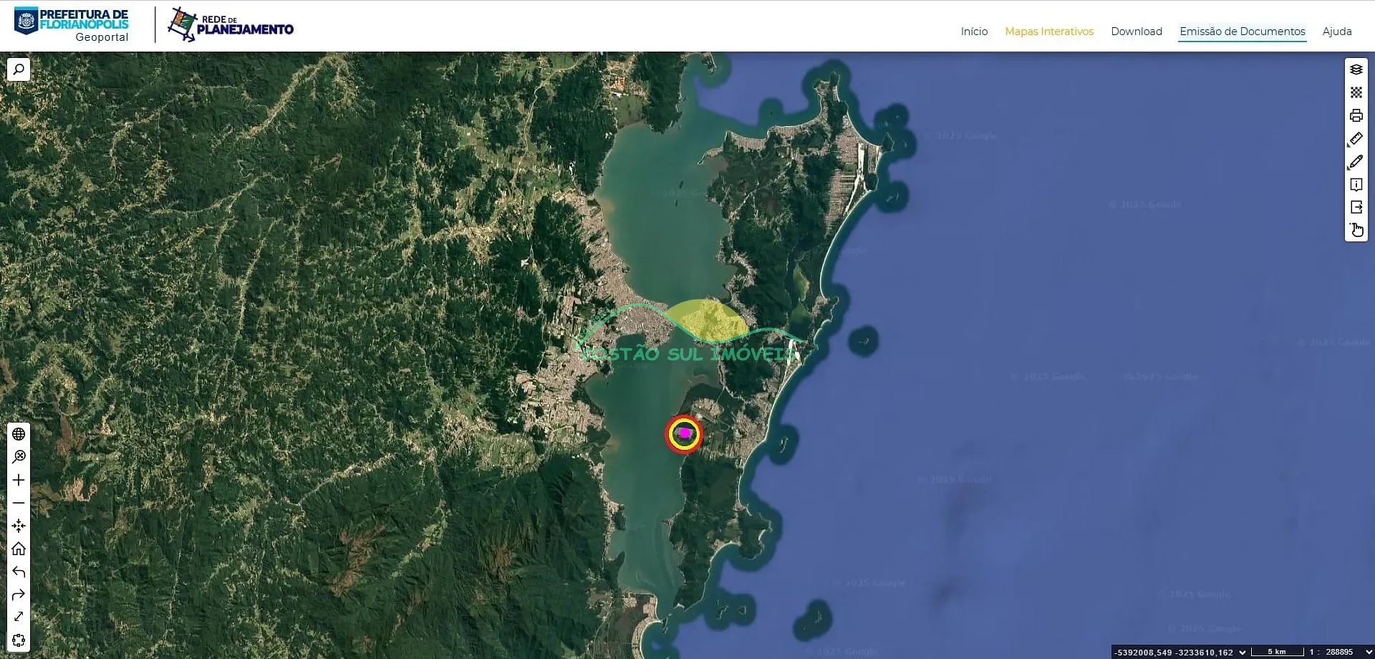Open the Mapas Interativos menu
Image resolution: width=1375 pixels, height=659 pixels.
click(1049, 32)
